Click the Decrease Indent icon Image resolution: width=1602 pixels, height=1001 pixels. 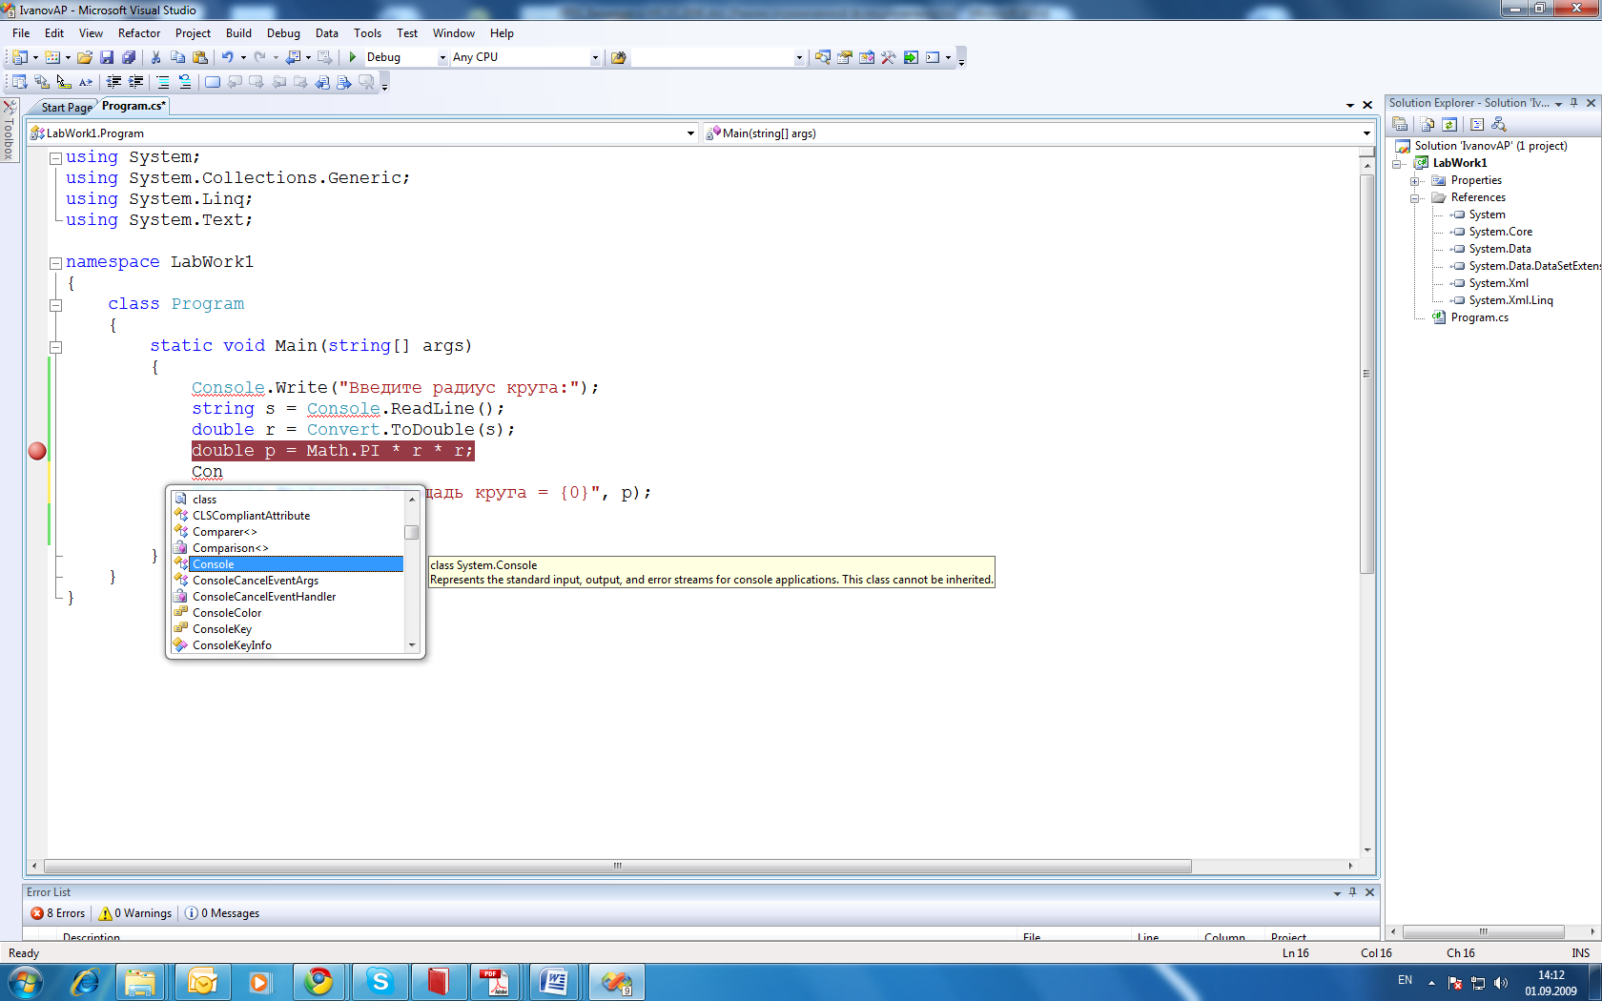coord(113,82)
